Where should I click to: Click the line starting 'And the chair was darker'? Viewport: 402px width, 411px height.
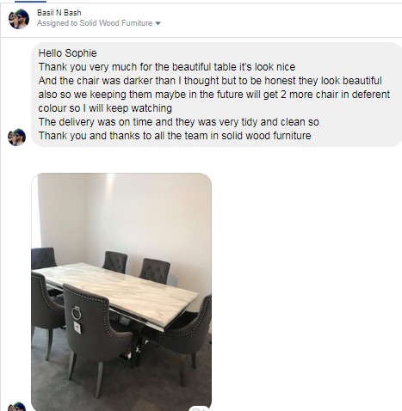coord(210,81)
